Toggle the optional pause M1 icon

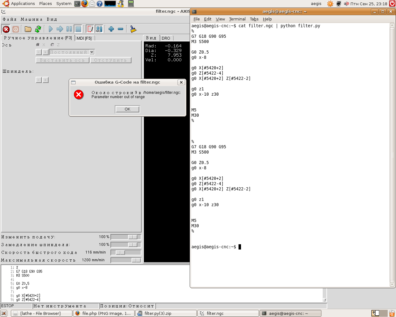pos(99,29)
